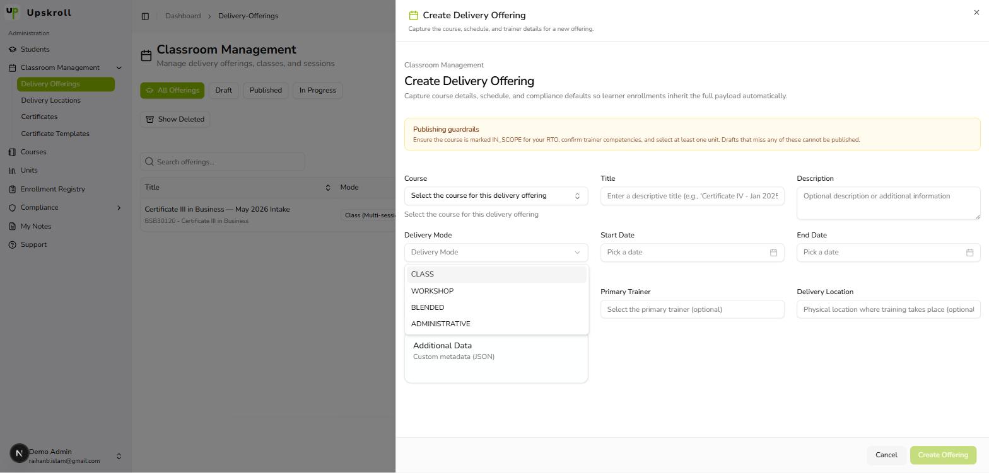Open the End Date picker
Image resolution: width=989 pixels, height=473 pixels.
click(x=888, y=253)
